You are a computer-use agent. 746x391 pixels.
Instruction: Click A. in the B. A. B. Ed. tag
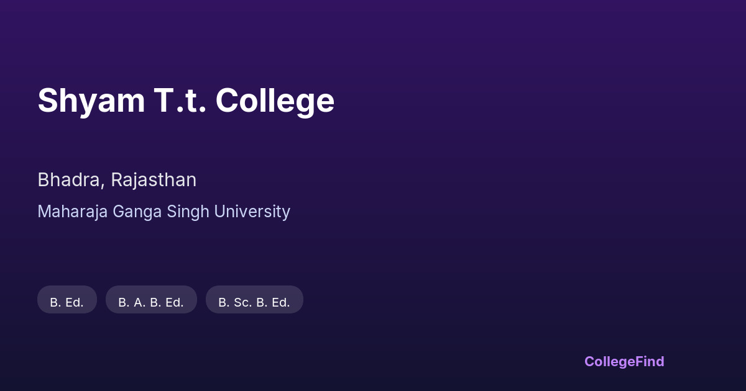tap(139, 302)
